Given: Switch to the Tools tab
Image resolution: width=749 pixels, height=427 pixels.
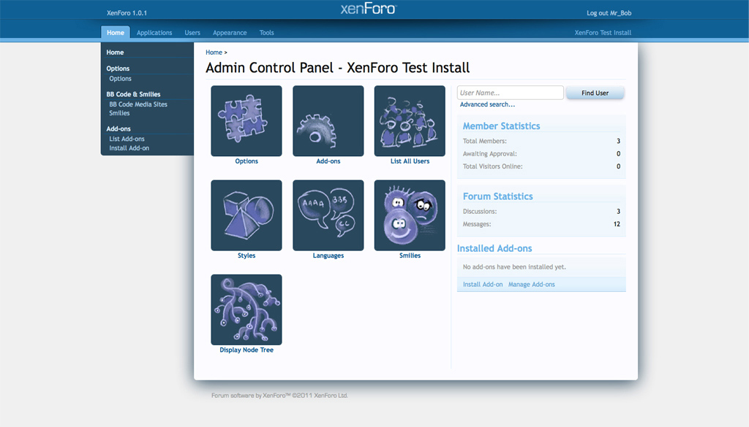Looking at the screenshot, I should tap(266, 33).
